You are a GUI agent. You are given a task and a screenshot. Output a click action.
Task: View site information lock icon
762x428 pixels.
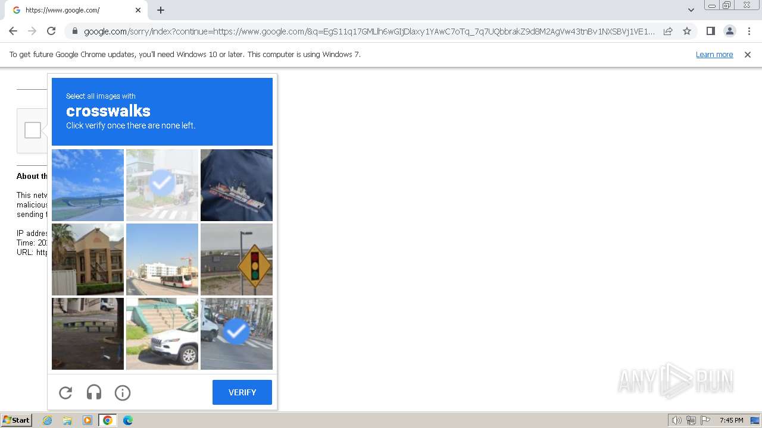[x=75, y=32]
